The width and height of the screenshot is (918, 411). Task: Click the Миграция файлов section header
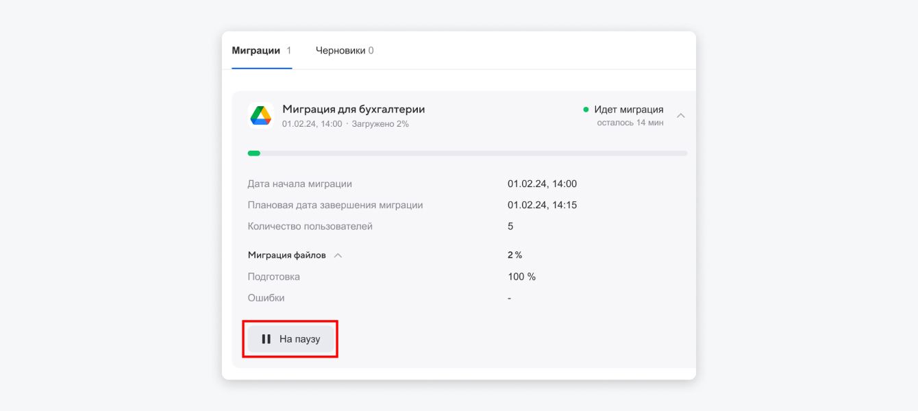tap(286, 256)
